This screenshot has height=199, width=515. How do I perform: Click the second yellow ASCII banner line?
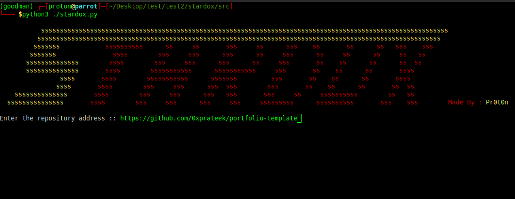[239, 39]
